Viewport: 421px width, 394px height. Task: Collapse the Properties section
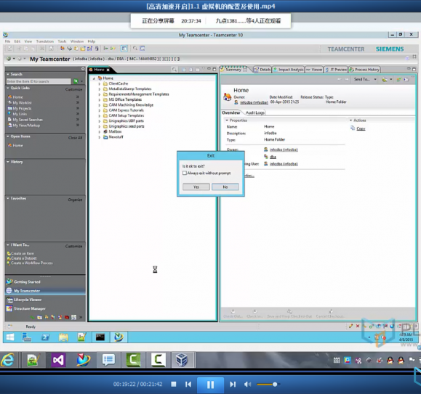[x=227, y=120]
